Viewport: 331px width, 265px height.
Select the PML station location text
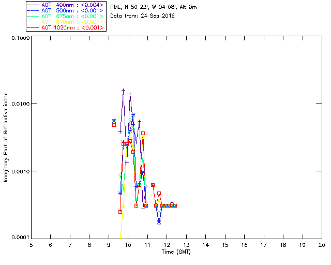tap(154, 7)
